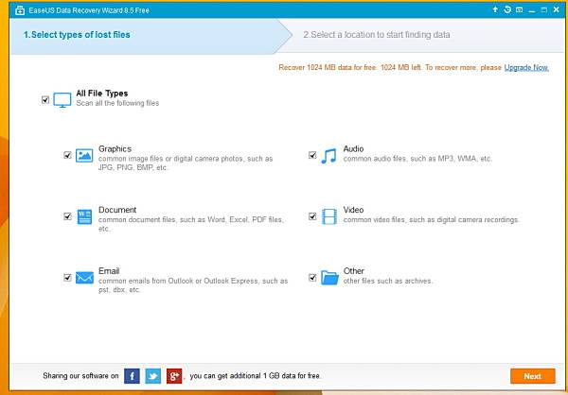The width and height of the screenshot is (568, 395).
Task: Click the Video film strip icon
Action: click(329, 216)
